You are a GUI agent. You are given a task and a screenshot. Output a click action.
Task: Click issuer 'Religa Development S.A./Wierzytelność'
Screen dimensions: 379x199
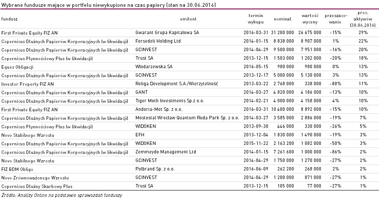(x=176, y=84)
